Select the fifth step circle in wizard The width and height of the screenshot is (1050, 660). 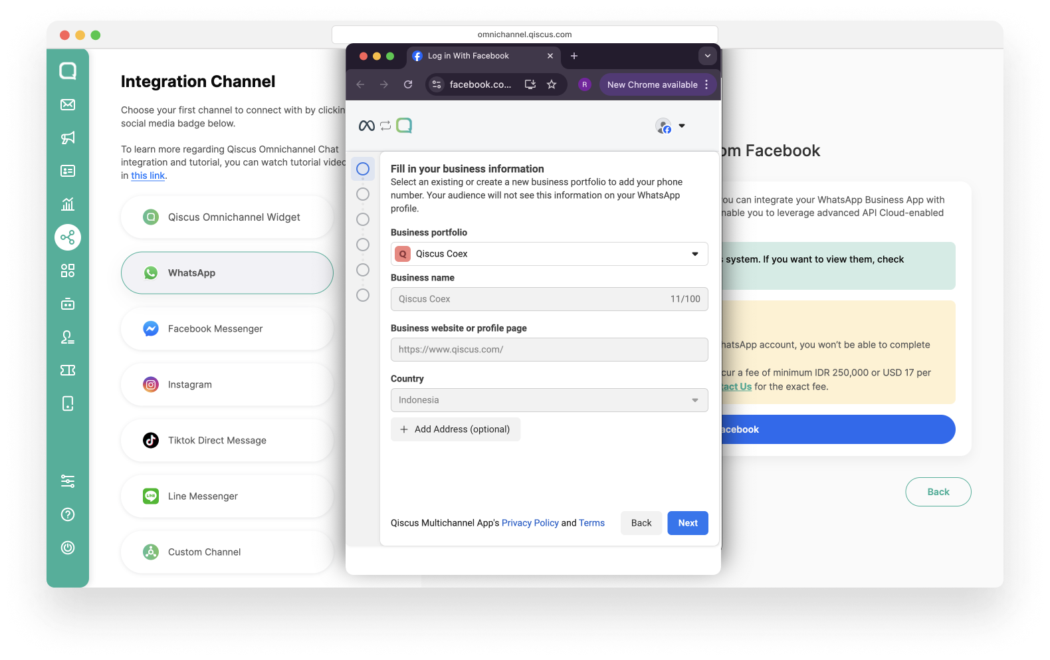(363, 270)
